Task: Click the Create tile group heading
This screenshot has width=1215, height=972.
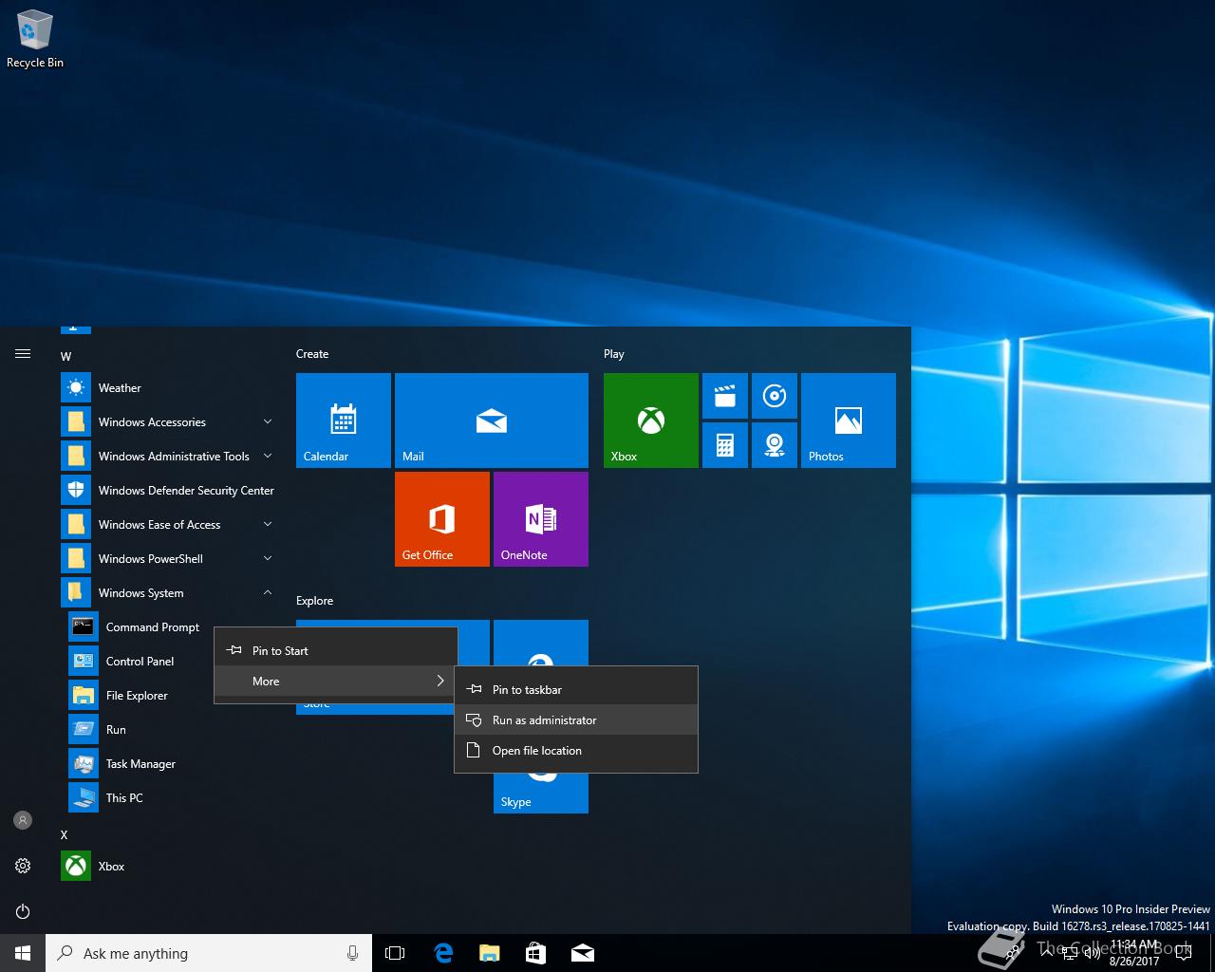Action: pyautogui.click(x=312, y=354)
